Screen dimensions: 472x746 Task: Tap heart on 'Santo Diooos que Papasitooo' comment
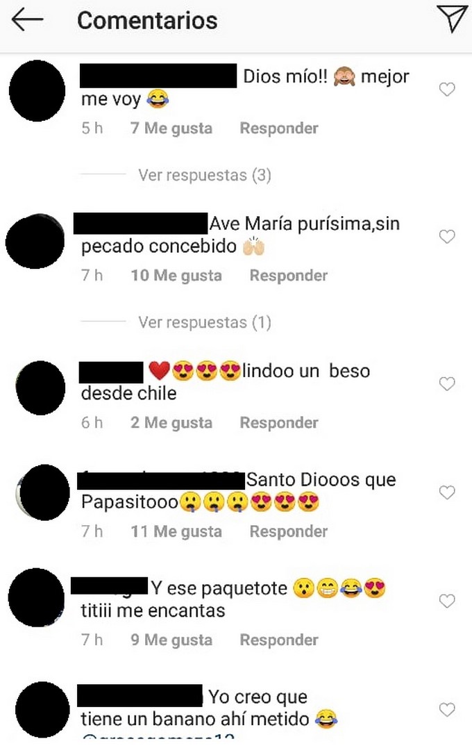tap(447, 492)
